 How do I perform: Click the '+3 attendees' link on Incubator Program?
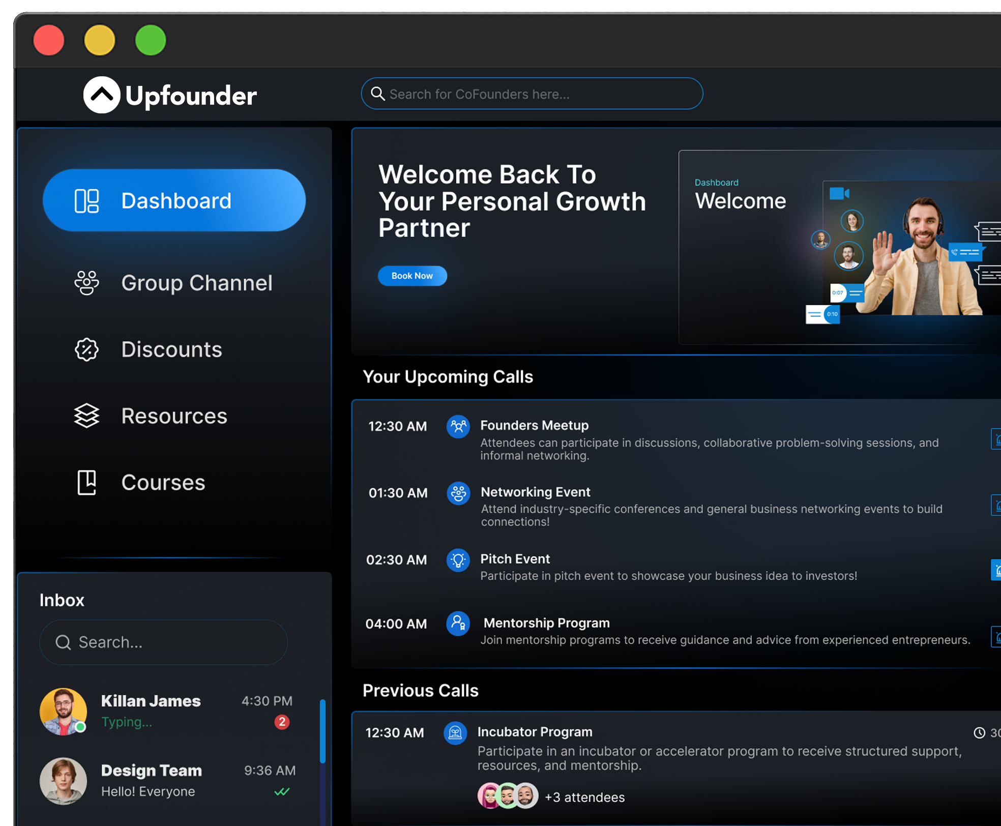coord(585,797)
